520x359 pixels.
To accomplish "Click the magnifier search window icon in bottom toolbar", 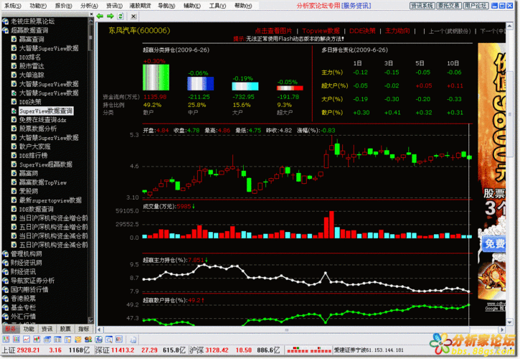I will click(109, 340).
